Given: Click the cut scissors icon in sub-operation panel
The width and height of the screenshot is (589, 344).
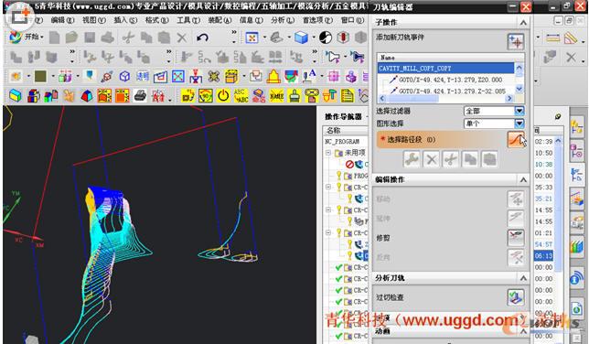Looking at the screenshot, I should tap(450, 159).
